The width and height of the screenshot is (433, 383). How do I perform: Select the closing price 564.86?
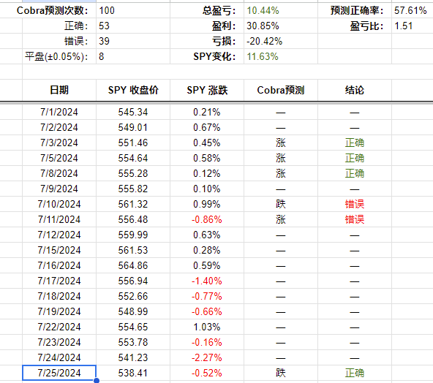coord(133,265)
